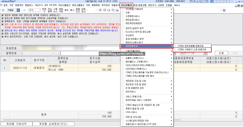Click the fullscreen arrows icon in title bar
244x127 pixels.
click(204, 1)
